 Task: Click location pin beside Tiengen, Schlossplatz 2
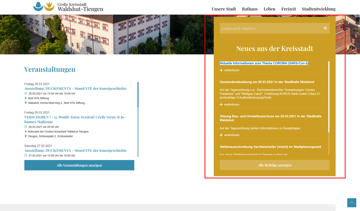coord(25,136)
